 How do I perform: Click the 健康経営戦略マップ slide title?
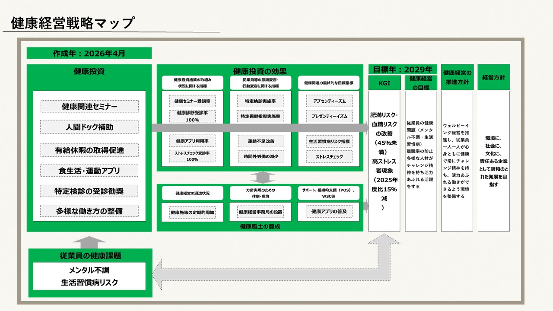tap(72, 23)
